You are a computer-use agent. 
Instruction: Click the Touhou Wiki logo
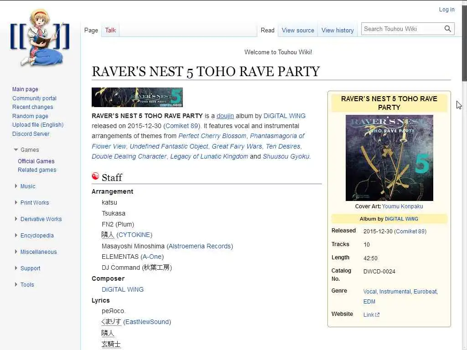click(40, 37)
